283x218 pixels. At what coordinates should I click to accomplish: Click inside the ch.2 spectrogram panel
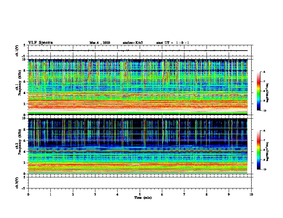(138, 146)
